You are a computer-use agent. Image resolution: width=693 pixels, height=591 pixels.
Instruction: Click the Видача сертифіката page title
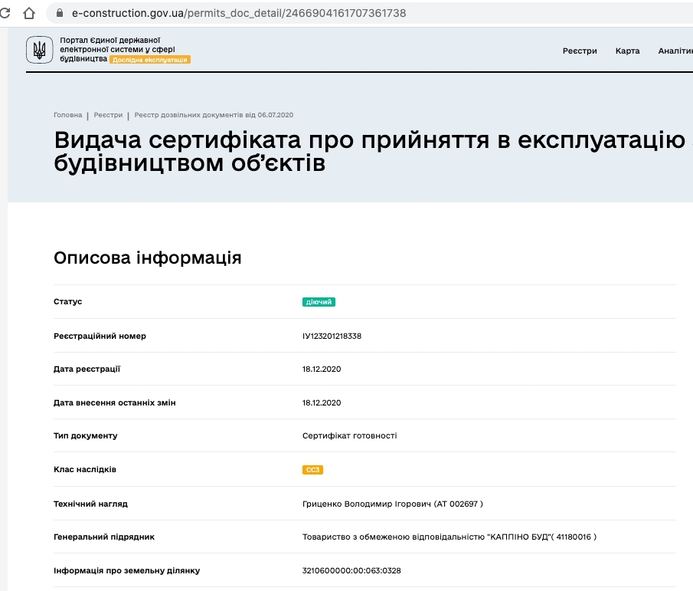pos(370,151)
